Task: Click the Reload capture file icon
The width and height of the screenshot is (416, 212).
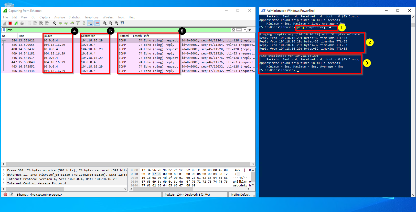Action: click(x=47, y=23)
